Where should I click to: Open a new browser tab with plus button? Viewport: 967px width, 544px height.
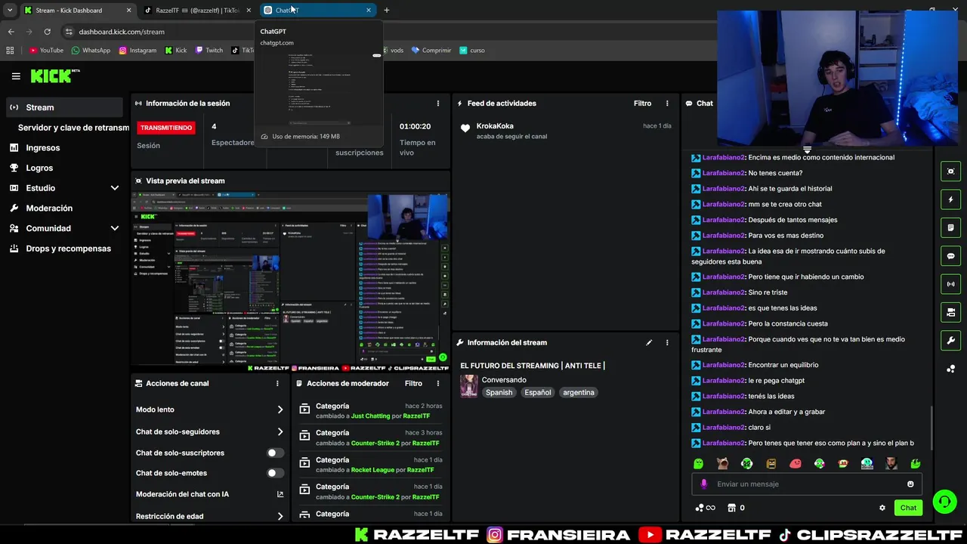point(386,10)
